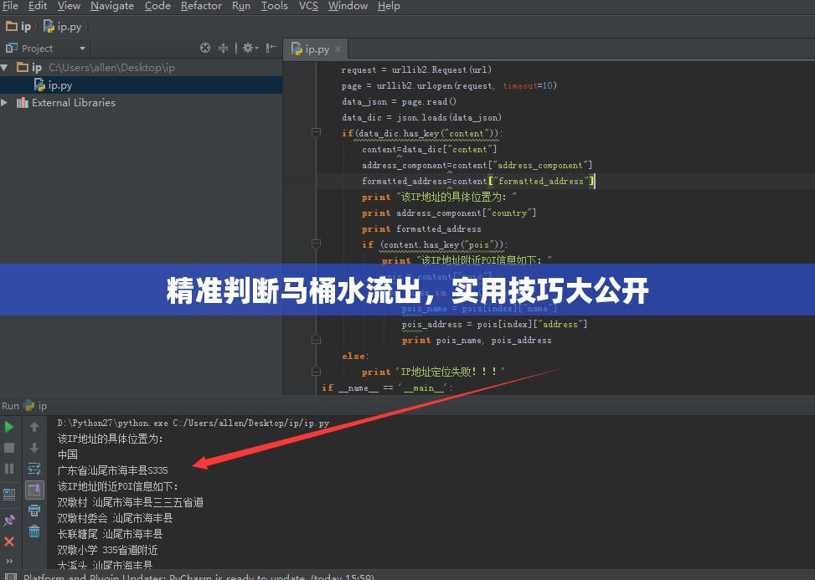Click console line 双墩村委会 汕尾市海丰县
815x580 pixels.
pyautogui.click(x=115, y=518)
